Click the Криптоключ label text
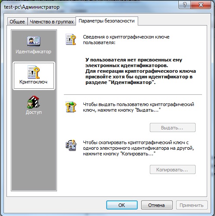Viewport: 215px width, 216px height. pos(33,82)
